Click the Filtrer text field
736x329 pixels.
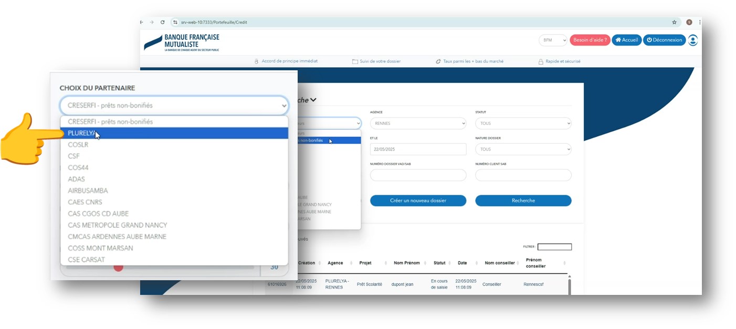coord(554,247)
